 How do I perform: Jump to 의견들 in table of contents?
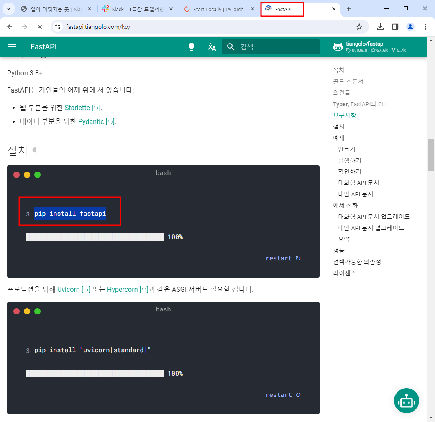pos(341,93)
